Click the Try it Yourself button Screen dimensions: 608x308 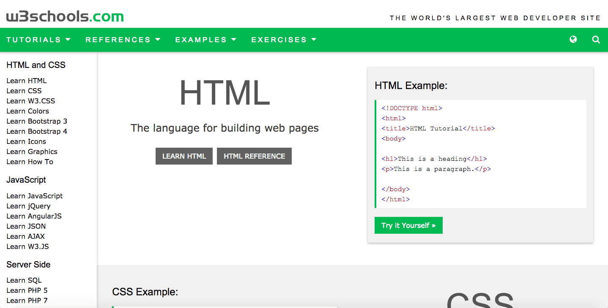pyautogui.click(x=408, y=225)
